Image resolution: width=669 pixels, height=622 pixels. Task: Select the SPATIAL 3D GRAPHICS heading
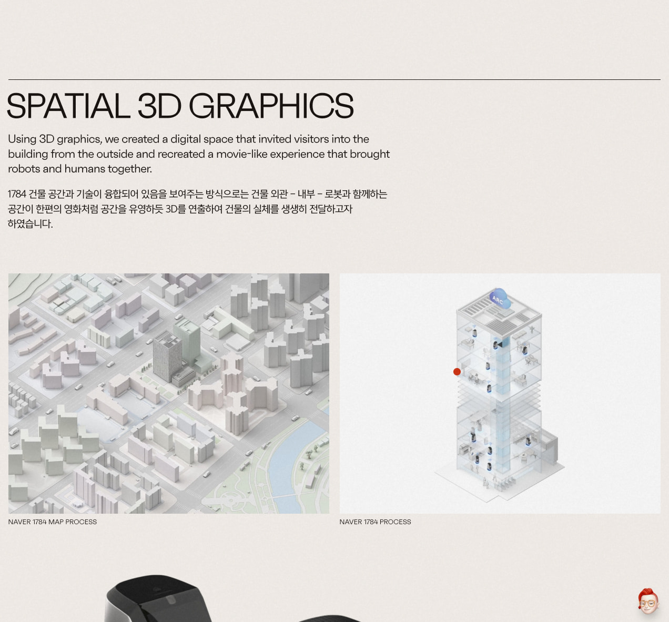click(x=180, y=106)
